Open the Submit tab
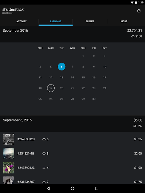145x193 pixels. (x=90, y=21)
